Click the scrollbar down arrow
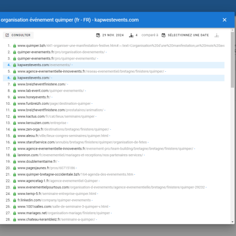This screenshot has width=236, height=236. tap(233, 222)
